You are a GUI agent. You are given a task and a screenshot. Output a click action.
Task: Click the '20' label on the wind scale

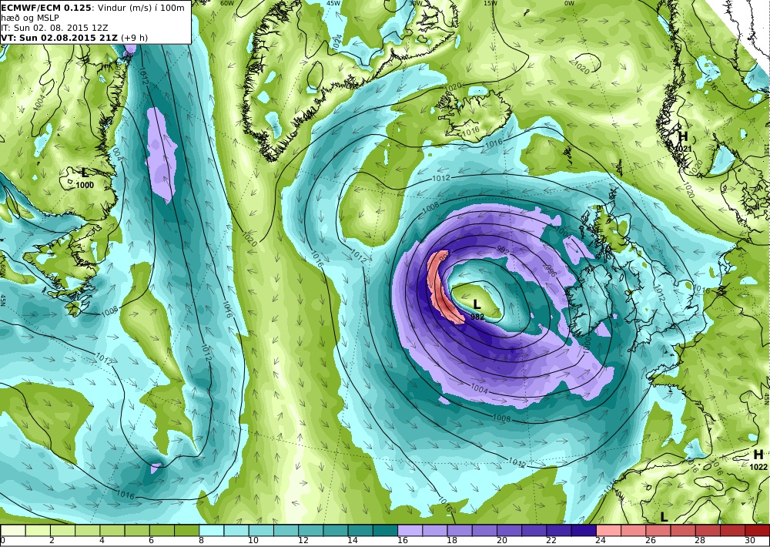coord(502,541)
